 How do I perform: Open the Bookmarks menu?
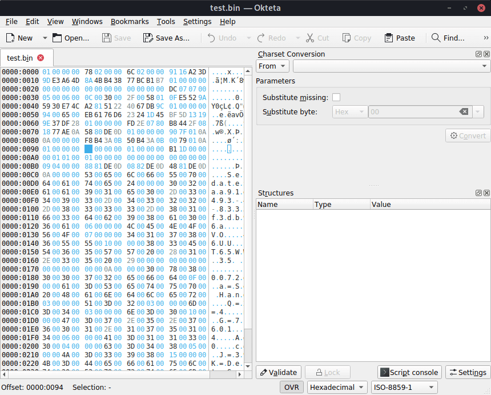[130, 21]
